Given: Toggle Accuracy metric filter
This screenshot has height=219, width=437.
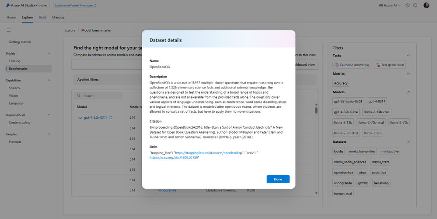Looking at the screenshot, I should (x=341, y=83).
